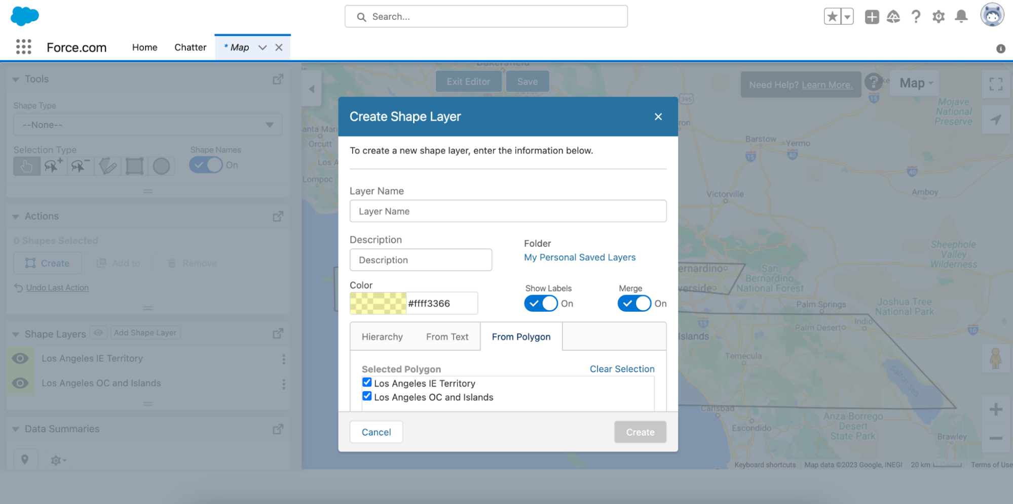This screenshot has width=1013, height=504.
Task: Click the Cancel button
Action: (x=376, y=432)
